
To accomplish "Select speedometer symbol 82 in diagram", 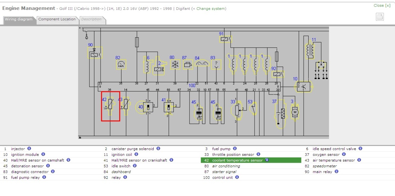I will (121, 65).
